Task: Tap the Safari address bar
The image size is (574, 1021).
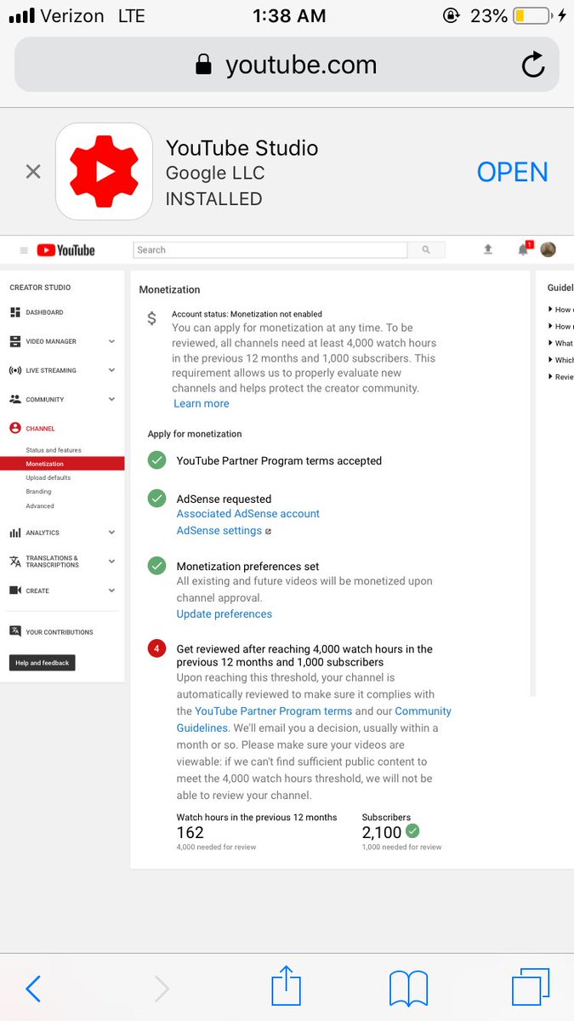Action: (287, 65)
